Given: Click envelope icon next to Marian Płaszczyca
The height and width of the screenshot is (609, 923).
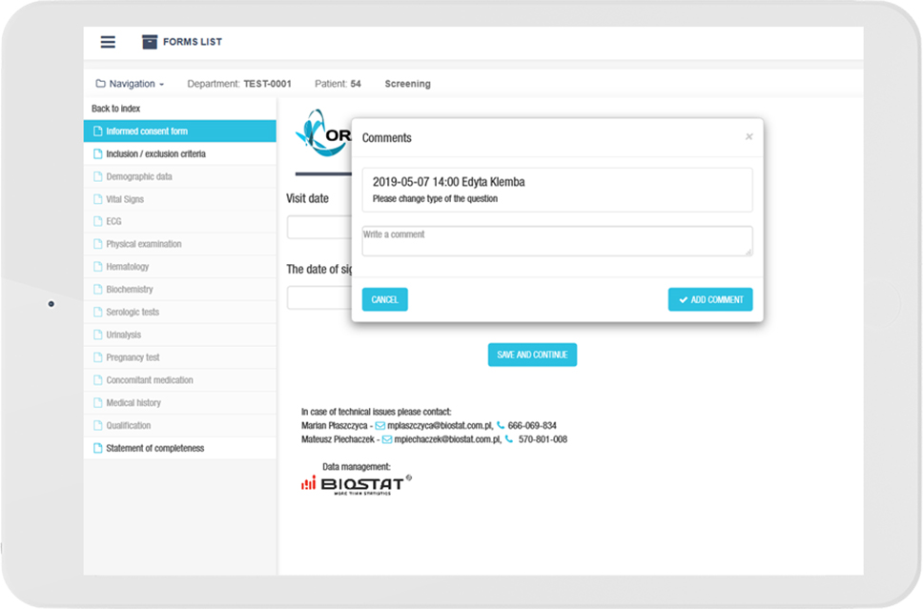Looking at the screenshot, I should [380, 425].
